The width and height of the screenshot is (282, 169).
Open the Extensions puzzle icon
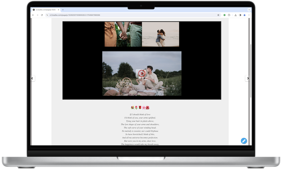click(x=229, y=15)
